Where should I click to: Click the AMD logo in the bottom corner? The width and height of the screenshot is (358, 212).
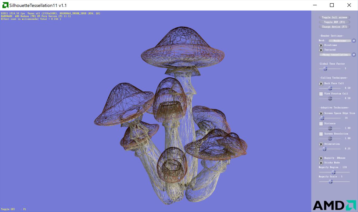tap(334, 205)
